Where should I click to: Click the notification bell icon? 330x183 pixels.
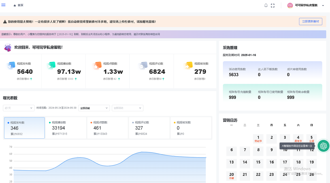(x=266, y=5)
